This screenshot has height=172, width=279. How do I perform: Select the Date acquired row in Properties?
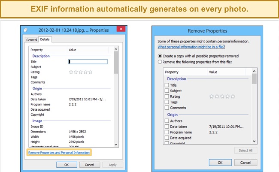coord(71,109)
